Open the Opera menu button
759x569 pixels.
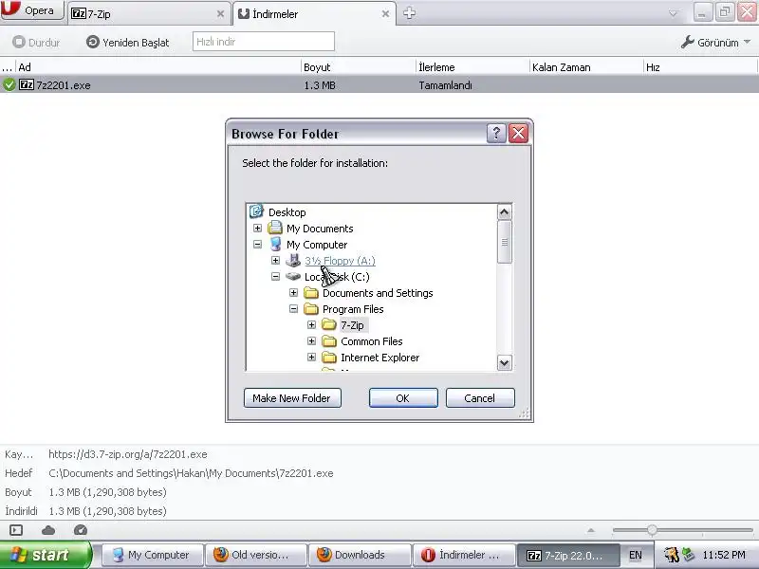tap(32, 10)
